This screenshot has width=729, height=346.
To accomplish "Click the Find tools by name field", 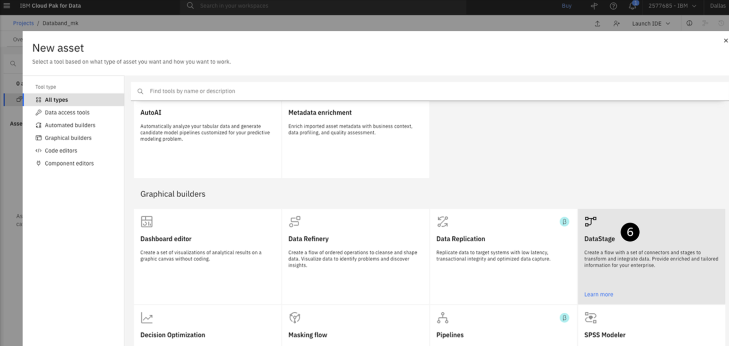I will click(430, 91).
